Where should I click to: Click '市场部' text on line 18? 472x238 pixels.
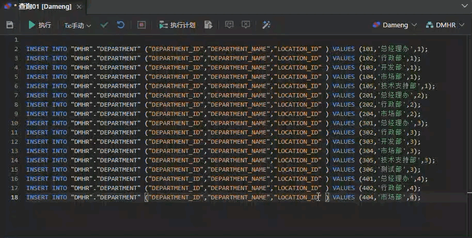(392, 197)
